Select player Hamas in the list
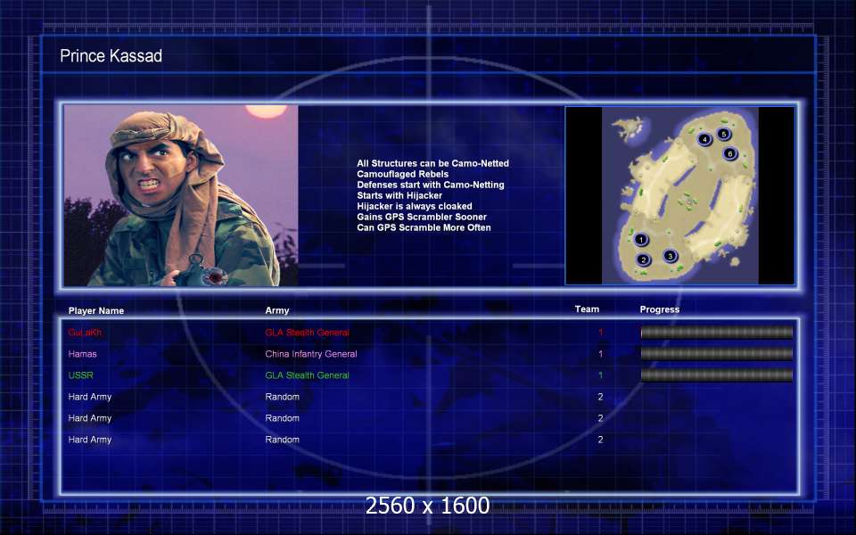The image size is (856, 535). [x=82, y=354]
